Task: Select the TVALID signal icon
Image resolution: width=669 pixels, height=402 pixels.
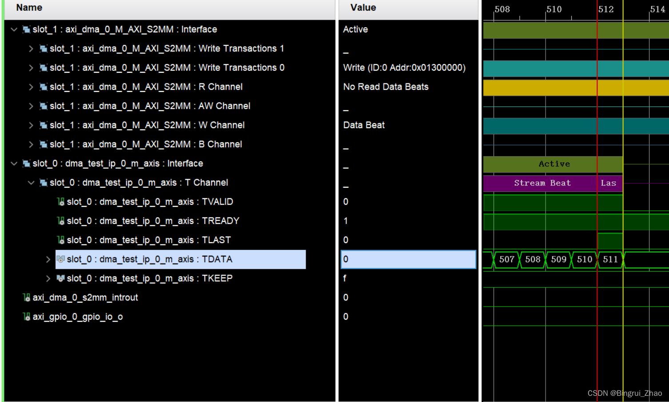Action: click(61, 202)
